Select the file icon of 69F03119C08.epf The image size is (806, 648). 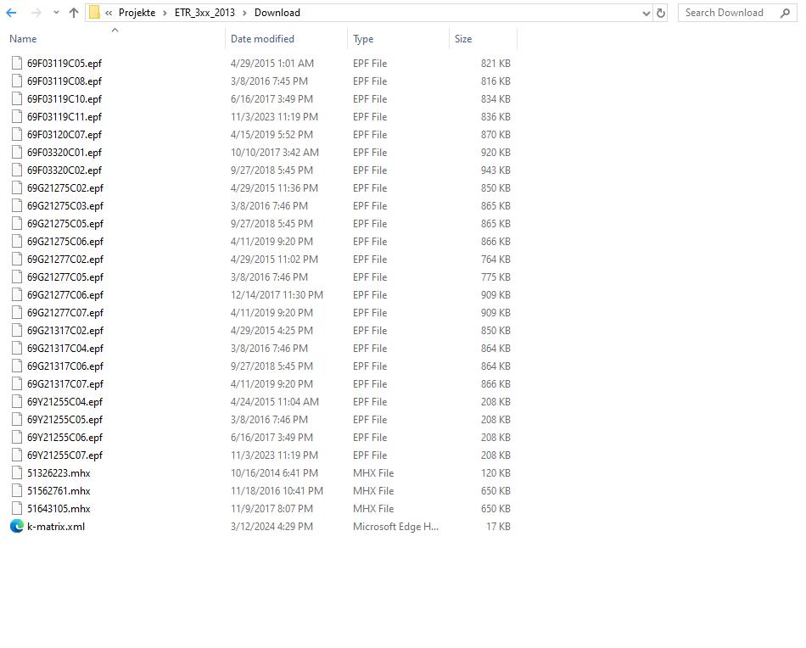point(17,81)
